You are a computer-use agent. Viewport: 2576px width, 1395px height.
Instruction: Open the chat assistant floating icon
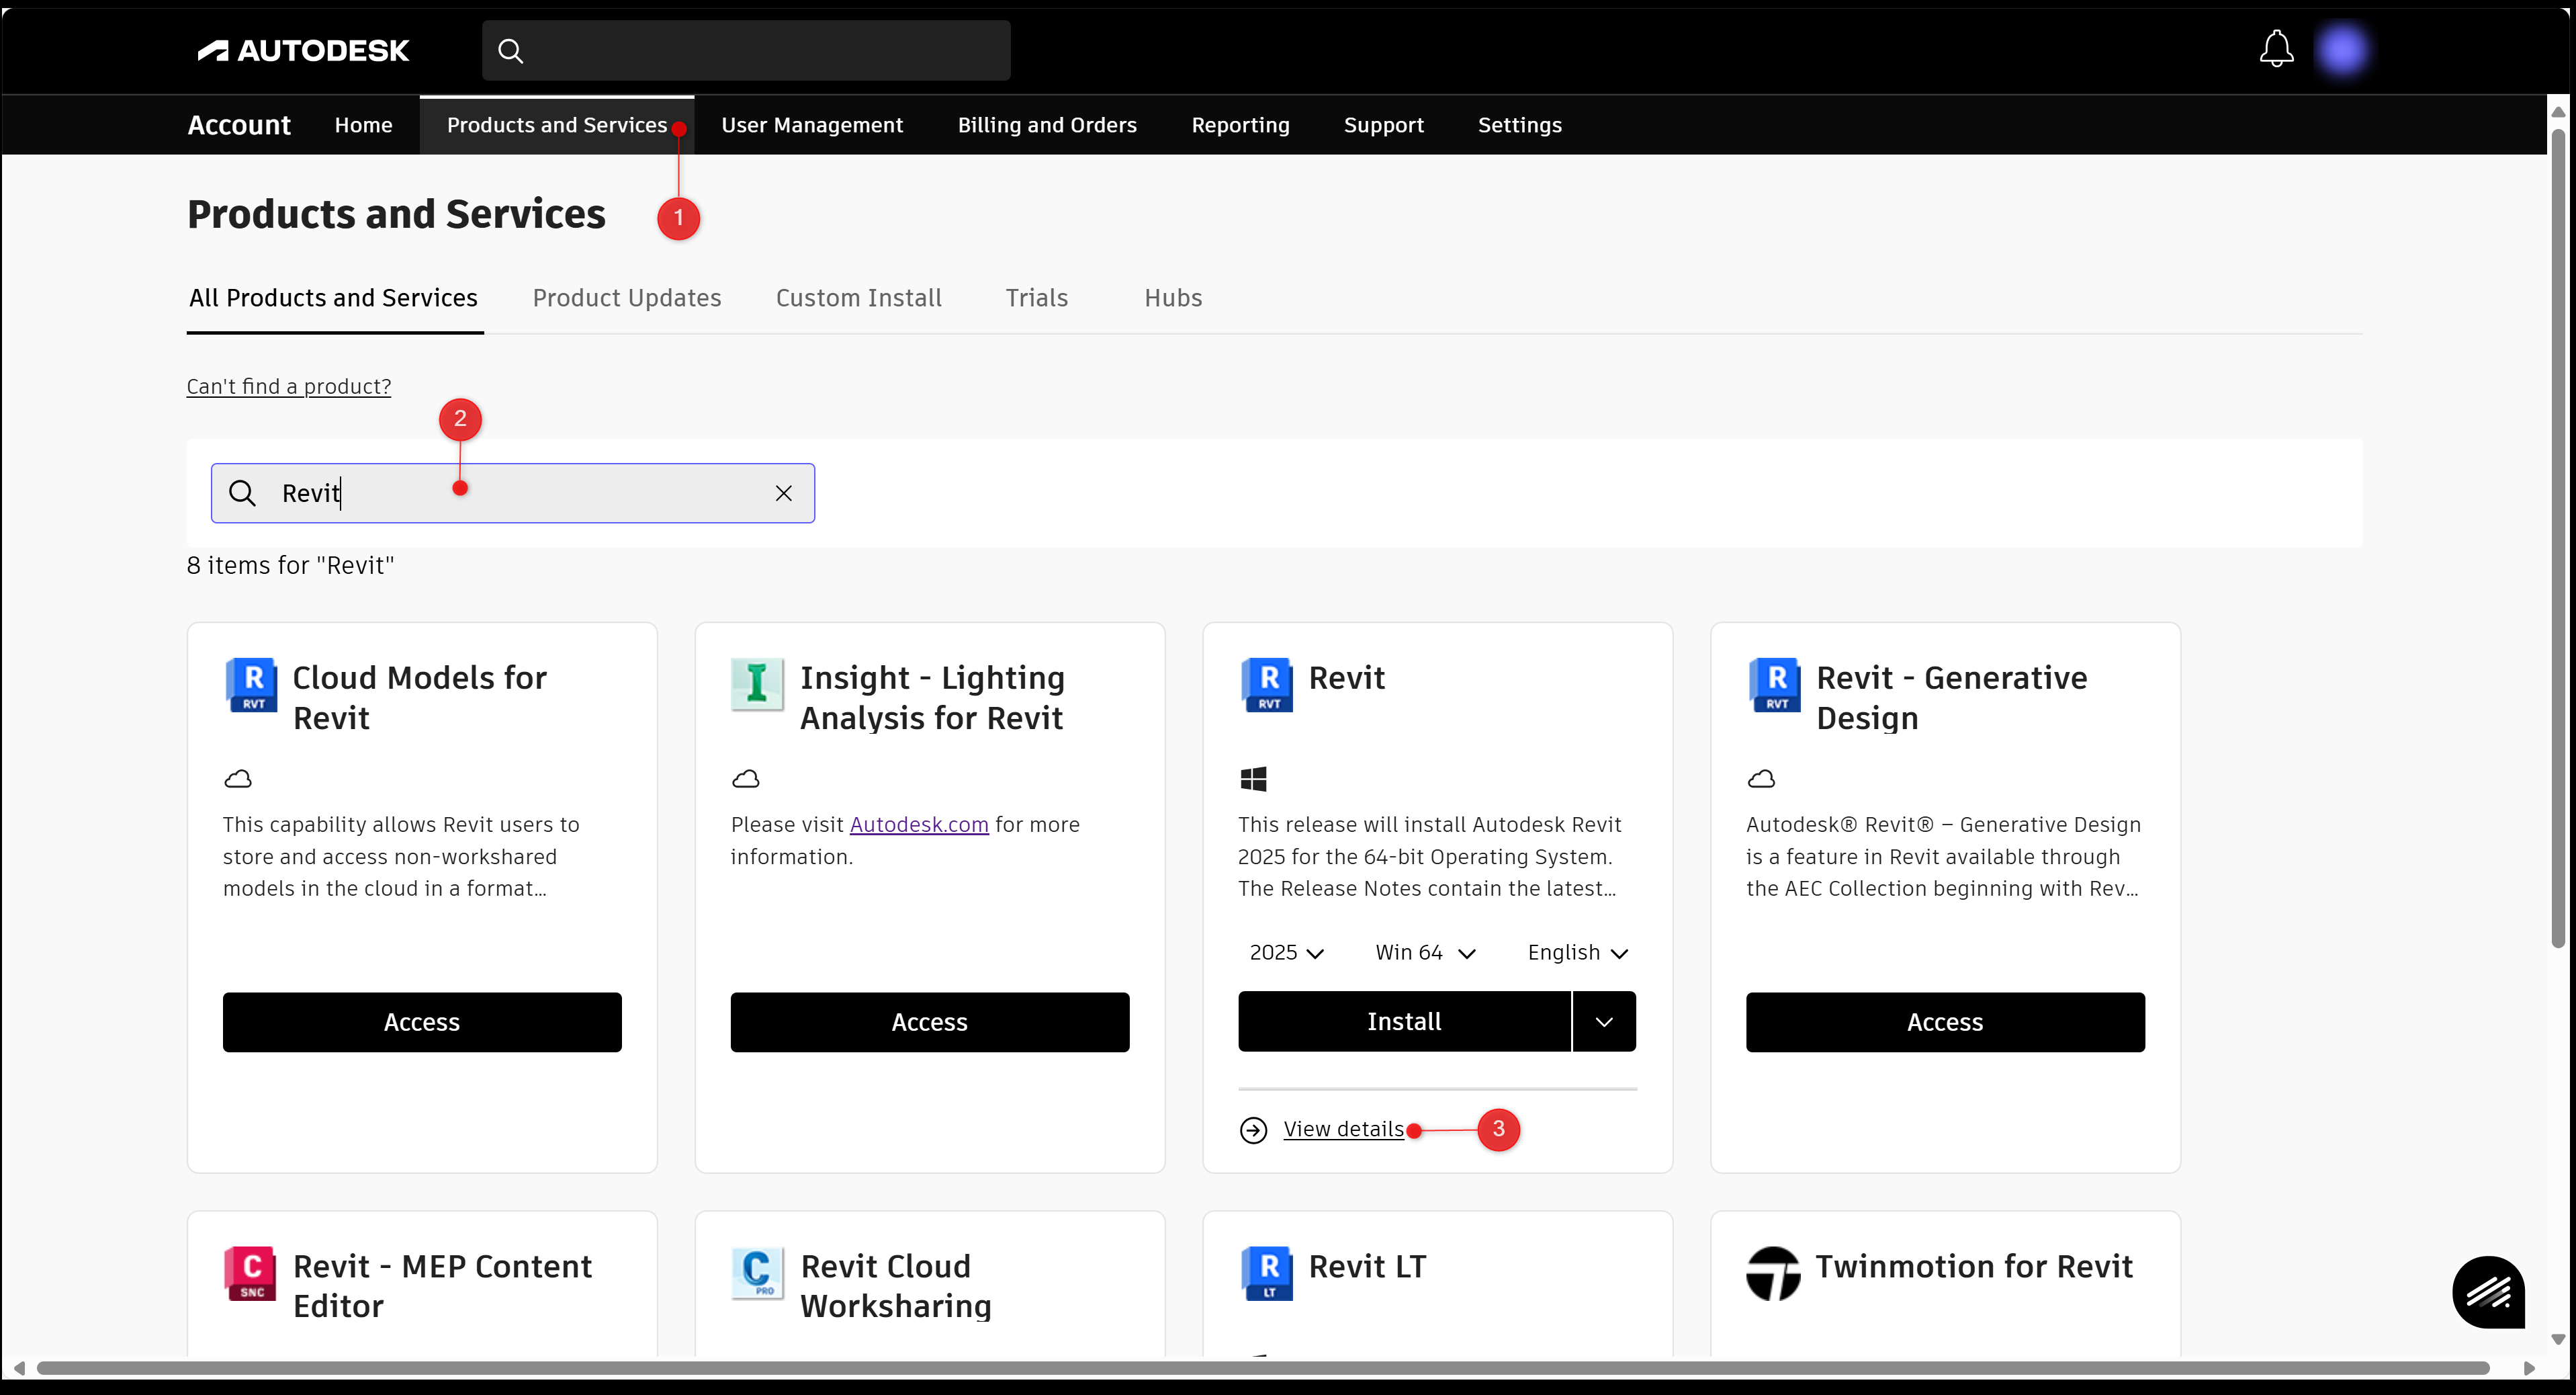(x=2488, y=1292)
